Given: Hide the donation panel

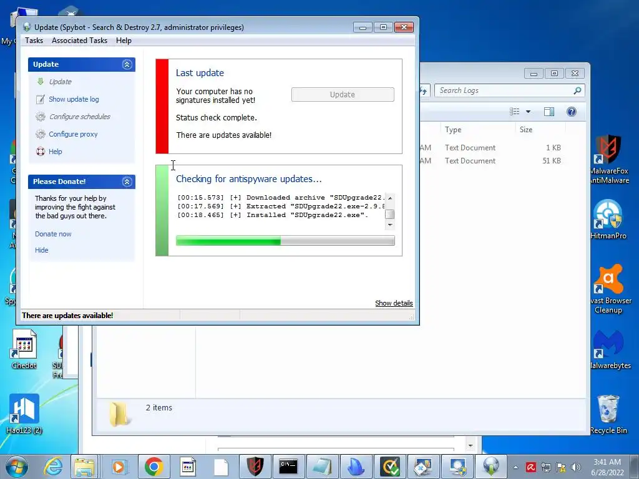Looking at the screenshot, I should click(42, 250).
